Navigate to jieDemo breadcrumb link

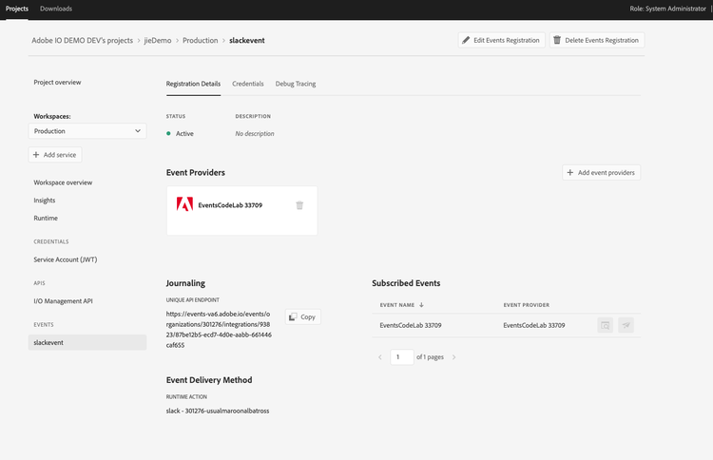(158, 41)
